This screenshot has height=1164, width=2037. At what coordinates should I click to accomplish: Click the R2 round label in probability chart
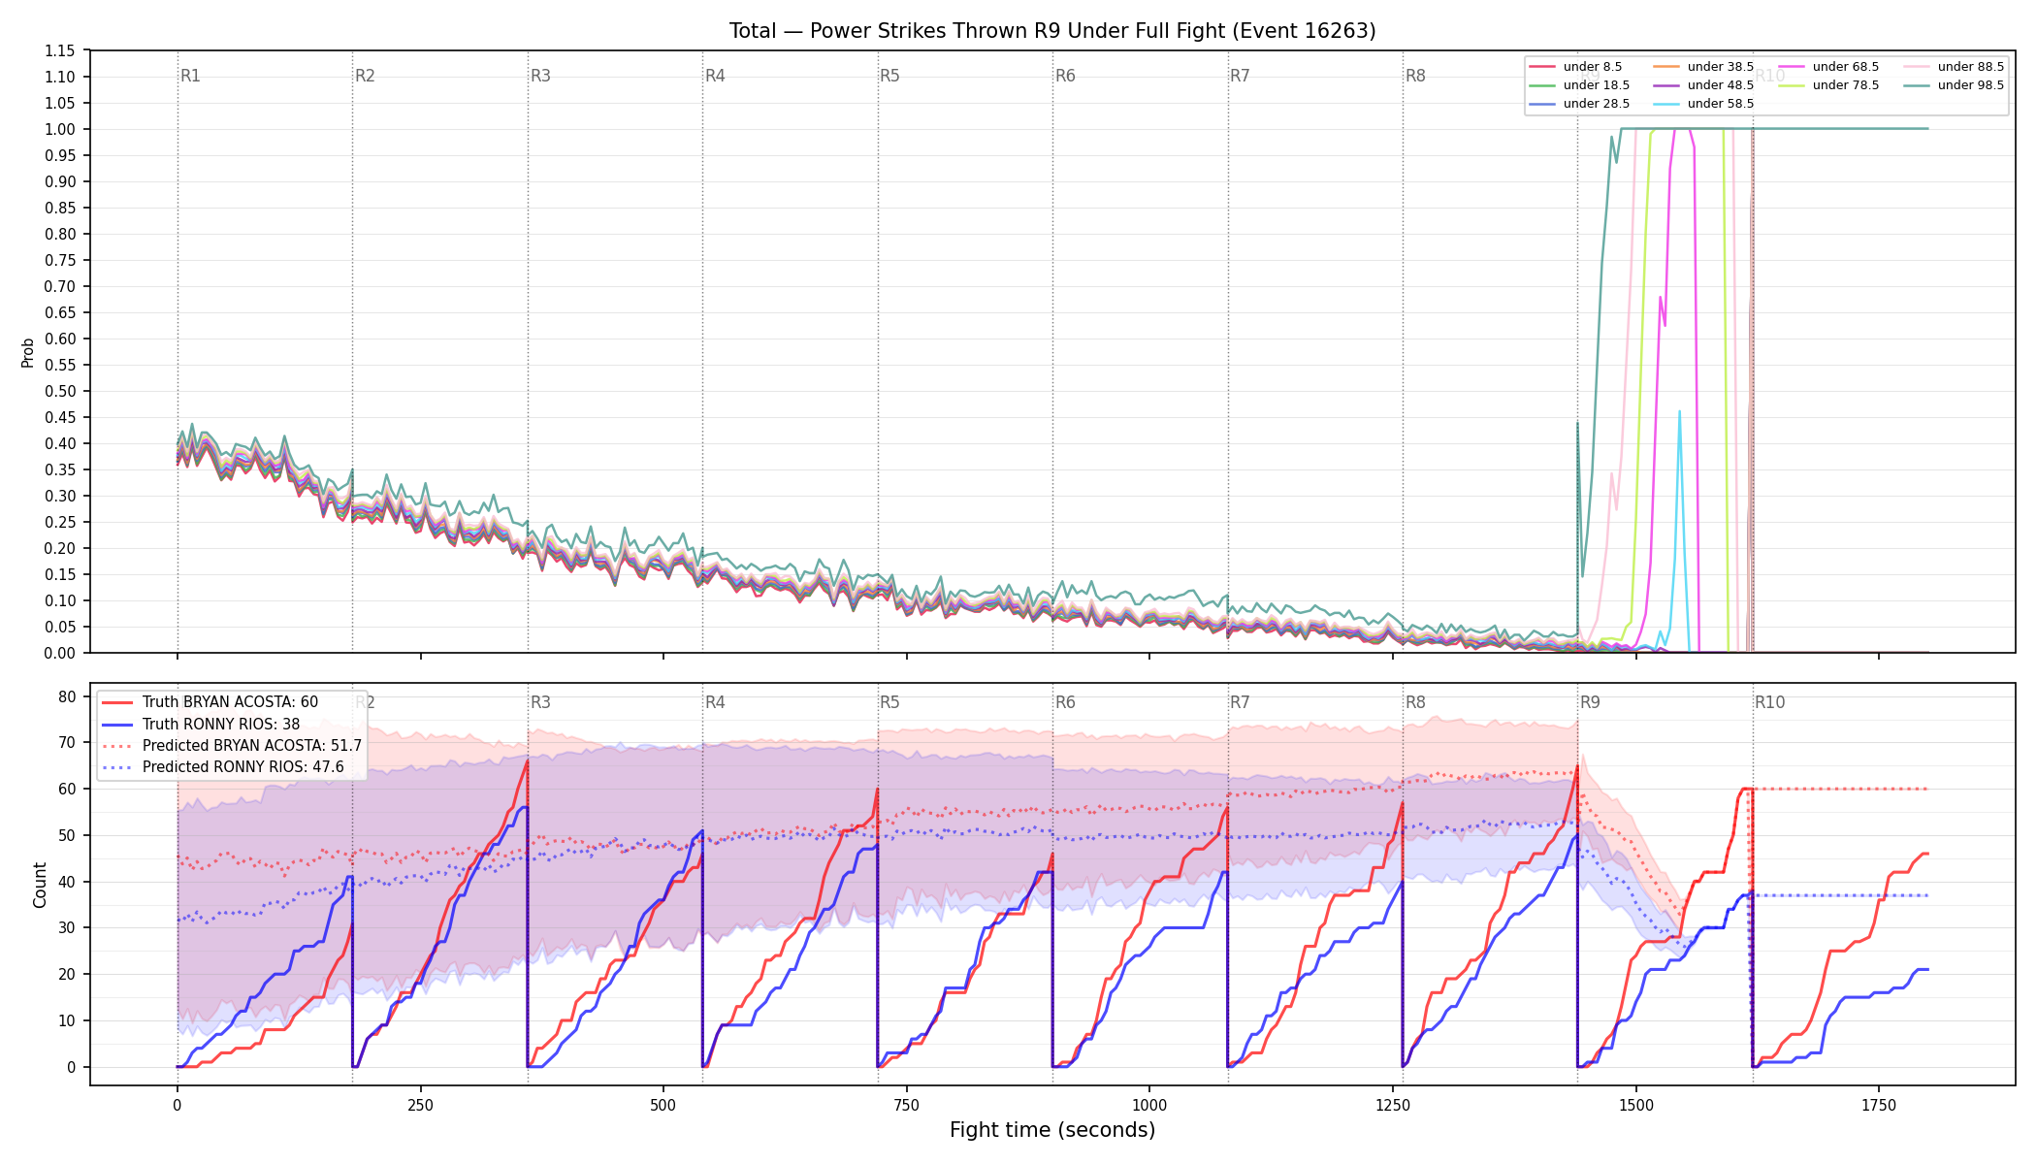point(365,76)
